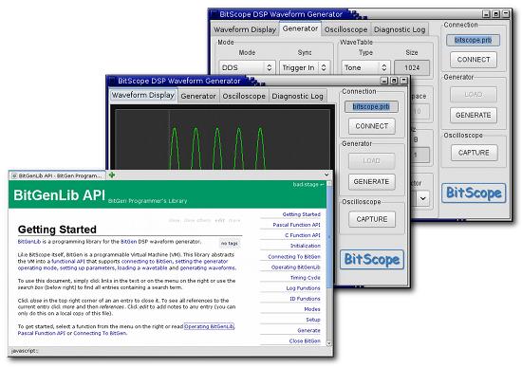522x368 pixels.
Task: Minimize the middle BitScope DSP Waveform Generator window
Action: [384, 81]
